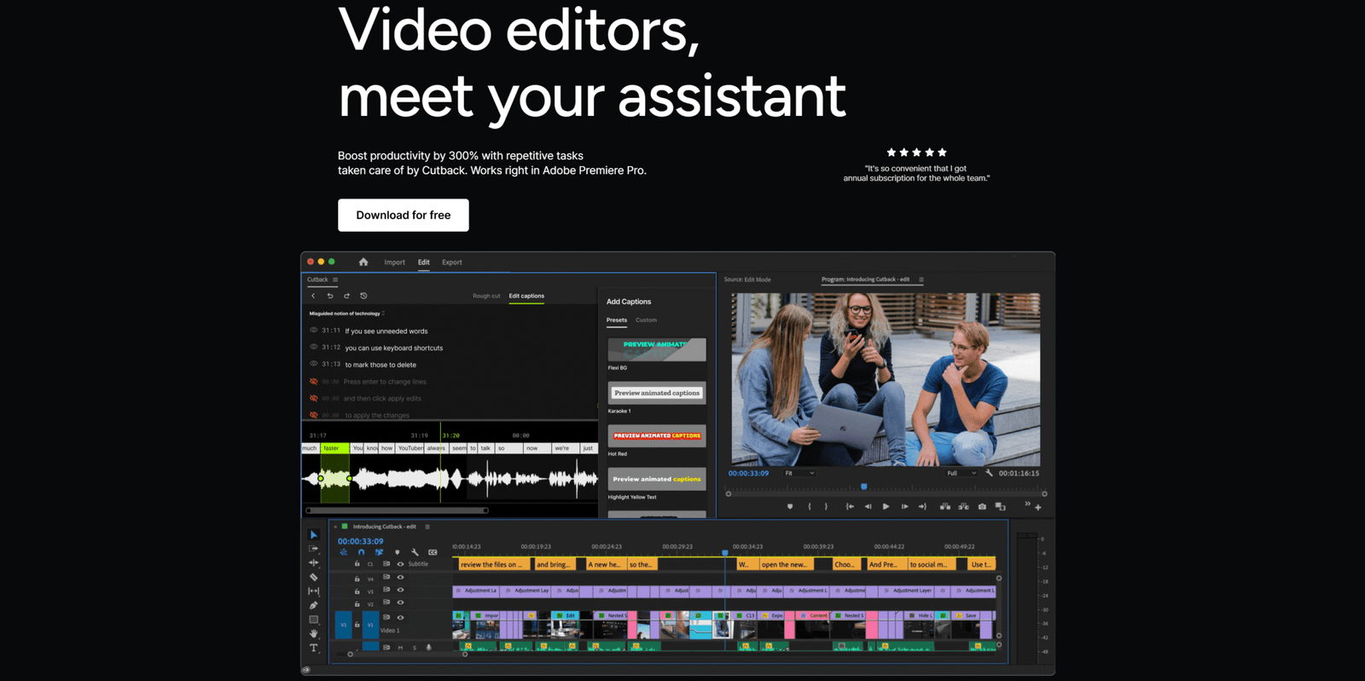Select the Type tool
1365x681 pixels.
click(313, 648)
